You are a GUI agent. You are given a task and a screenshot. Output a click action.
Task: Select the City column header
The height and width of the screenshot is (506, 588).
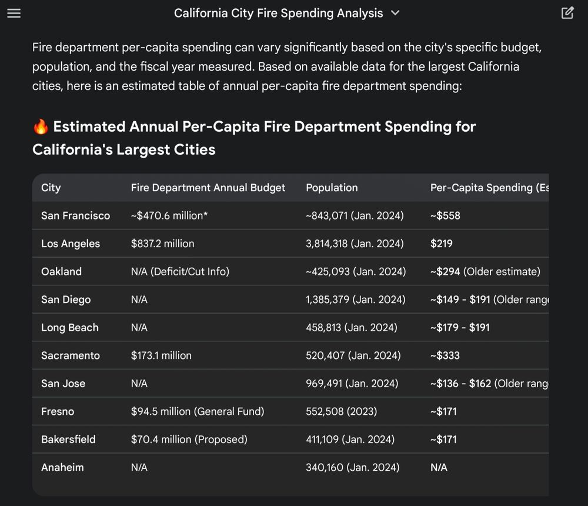click(x=51, y=188)
